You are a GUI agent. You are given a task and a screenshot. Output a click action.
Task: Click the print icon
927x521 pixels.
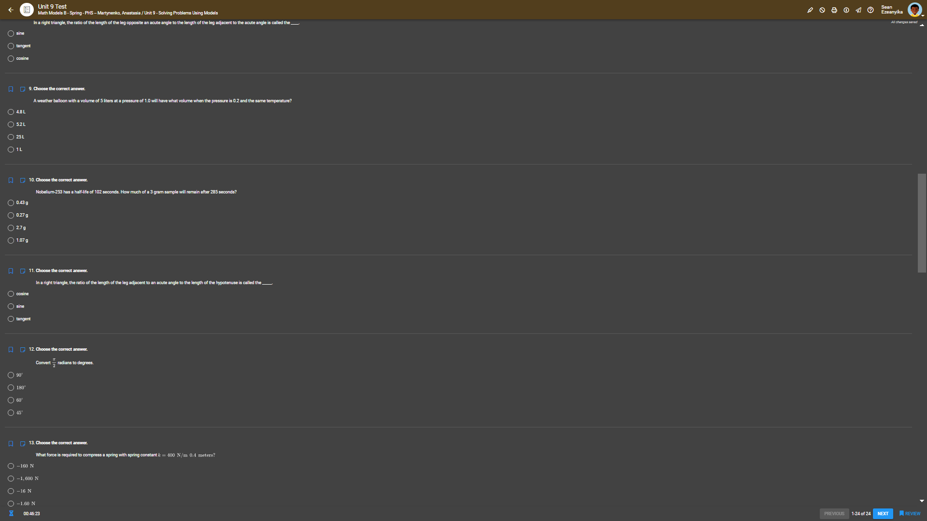pos(834,10)
